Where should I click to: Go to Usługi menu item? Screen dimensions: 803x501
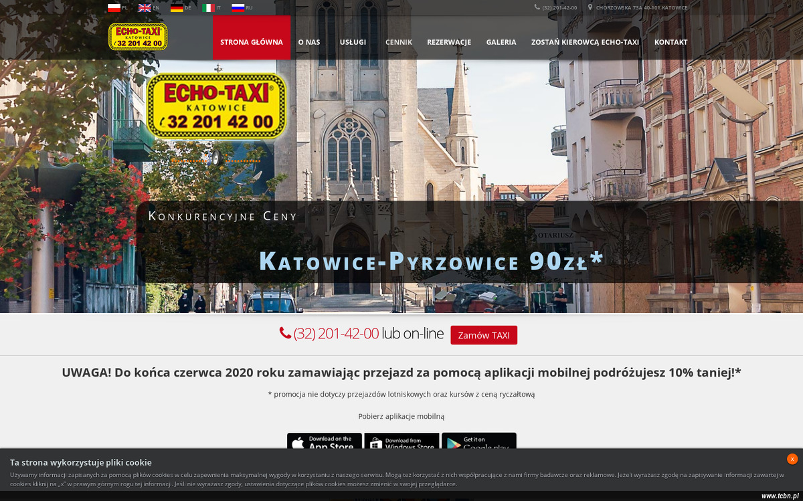(x=353, y=42)
